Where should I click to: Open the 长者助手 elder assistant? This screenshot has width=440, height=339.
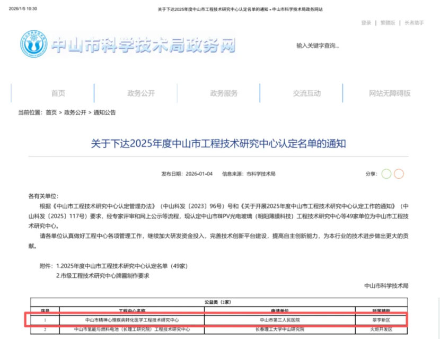tap(414, 23)
